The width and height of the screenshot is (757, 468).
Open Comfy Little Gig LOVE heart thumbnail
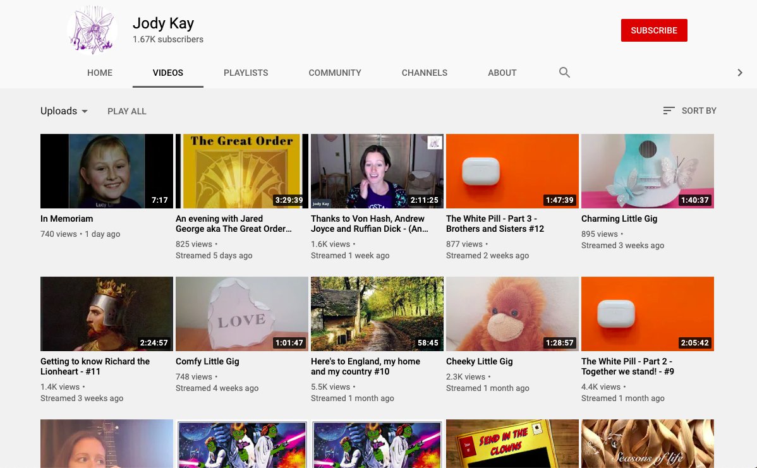tap(242, 314)
